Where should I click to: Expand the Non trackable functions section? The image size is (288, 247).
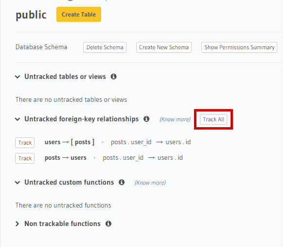17,224
